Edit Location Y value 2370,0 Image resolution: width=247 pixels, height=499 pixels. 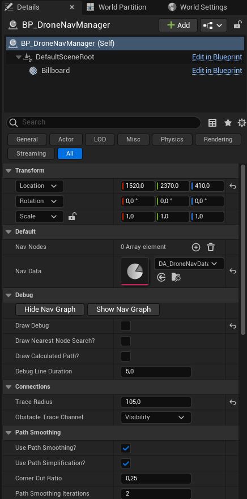pyautogui.click(x=172, y=186)
